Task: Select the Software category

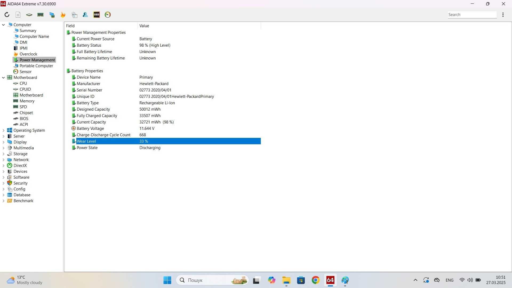Action: [21, 177]
